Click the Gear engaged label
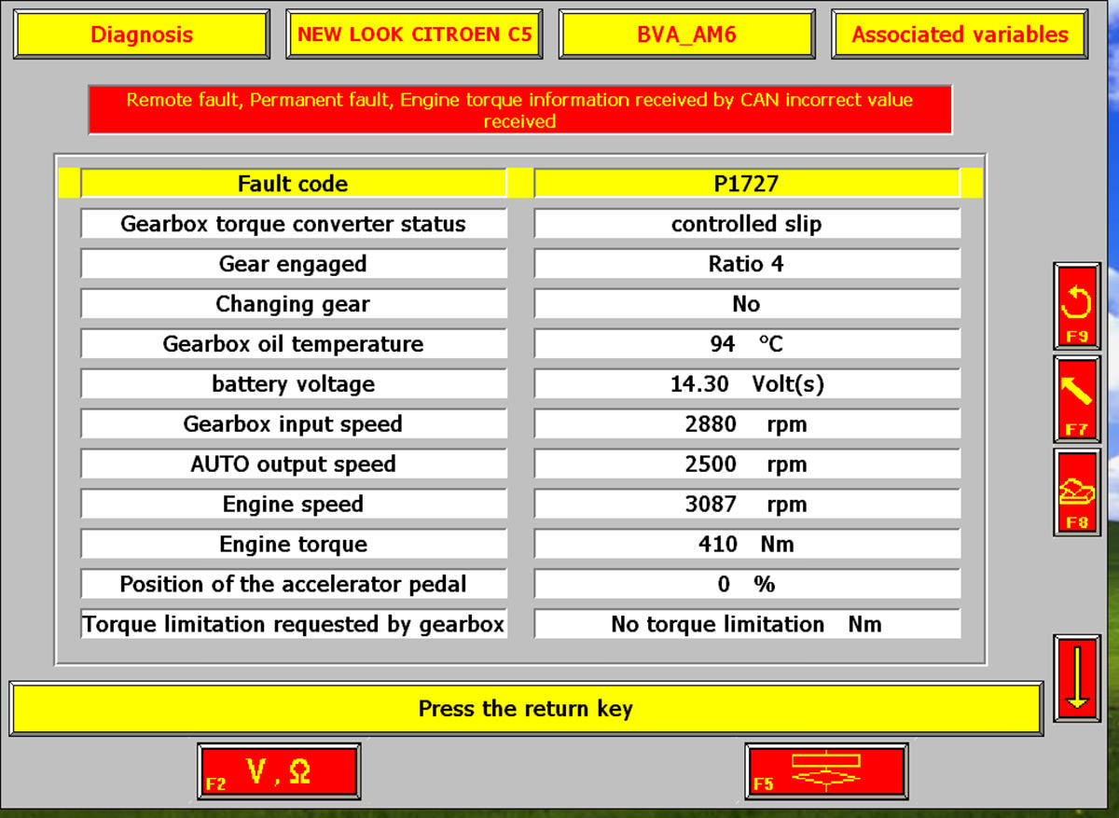Image resolution: width=1119 pixels, height=818 pixels. tap(294, 264)
